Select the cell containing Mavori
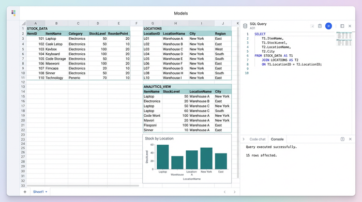 [153, 120]
